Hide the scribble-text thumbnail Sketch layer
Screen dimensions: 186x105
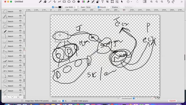(x=20, y=60)
